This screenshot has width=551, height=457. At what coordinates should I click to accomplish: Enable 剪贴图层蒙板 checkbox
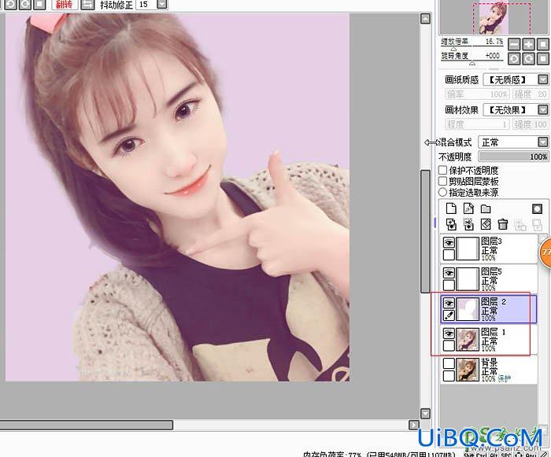tap(442, 181)
